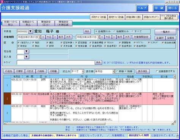Open 評価(モニタリング) tab

(152, 17)
